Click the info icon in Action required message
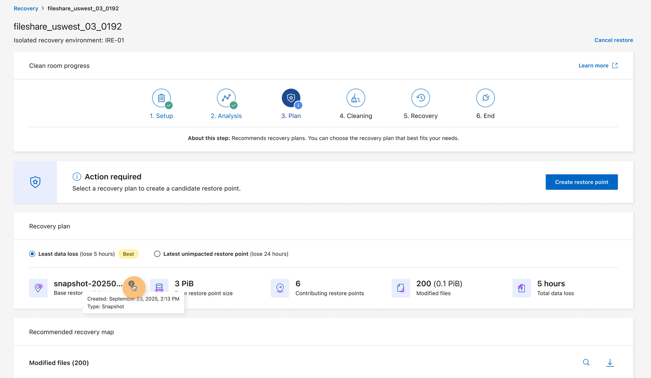Viewport: 651px width, 378px height. coord(76,177)
